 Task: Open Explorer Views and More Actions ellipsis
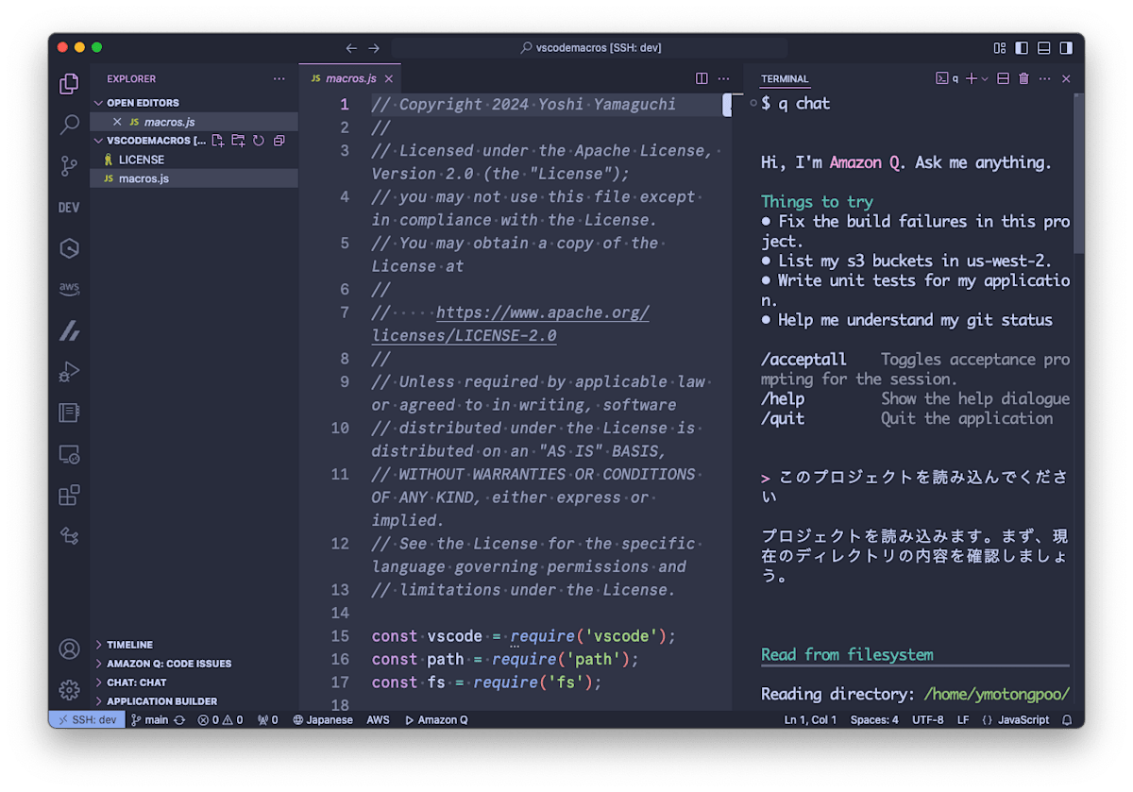click(279, 79)
